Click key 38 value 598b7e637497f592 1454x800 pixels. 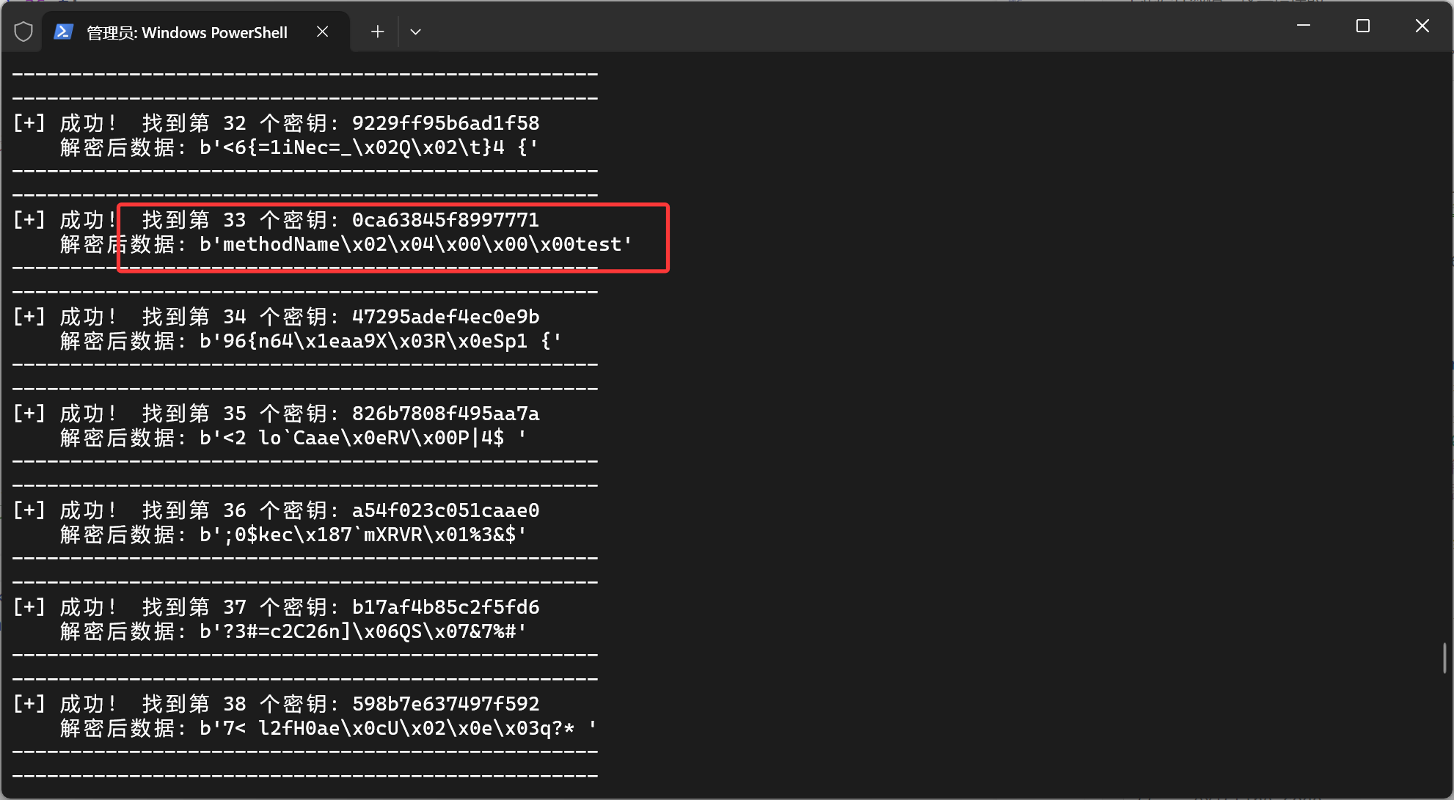pyautogui.click(x=445, y=704)
